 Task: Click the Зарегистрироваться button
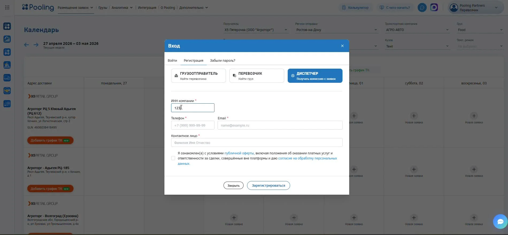(x=268, y=186)
